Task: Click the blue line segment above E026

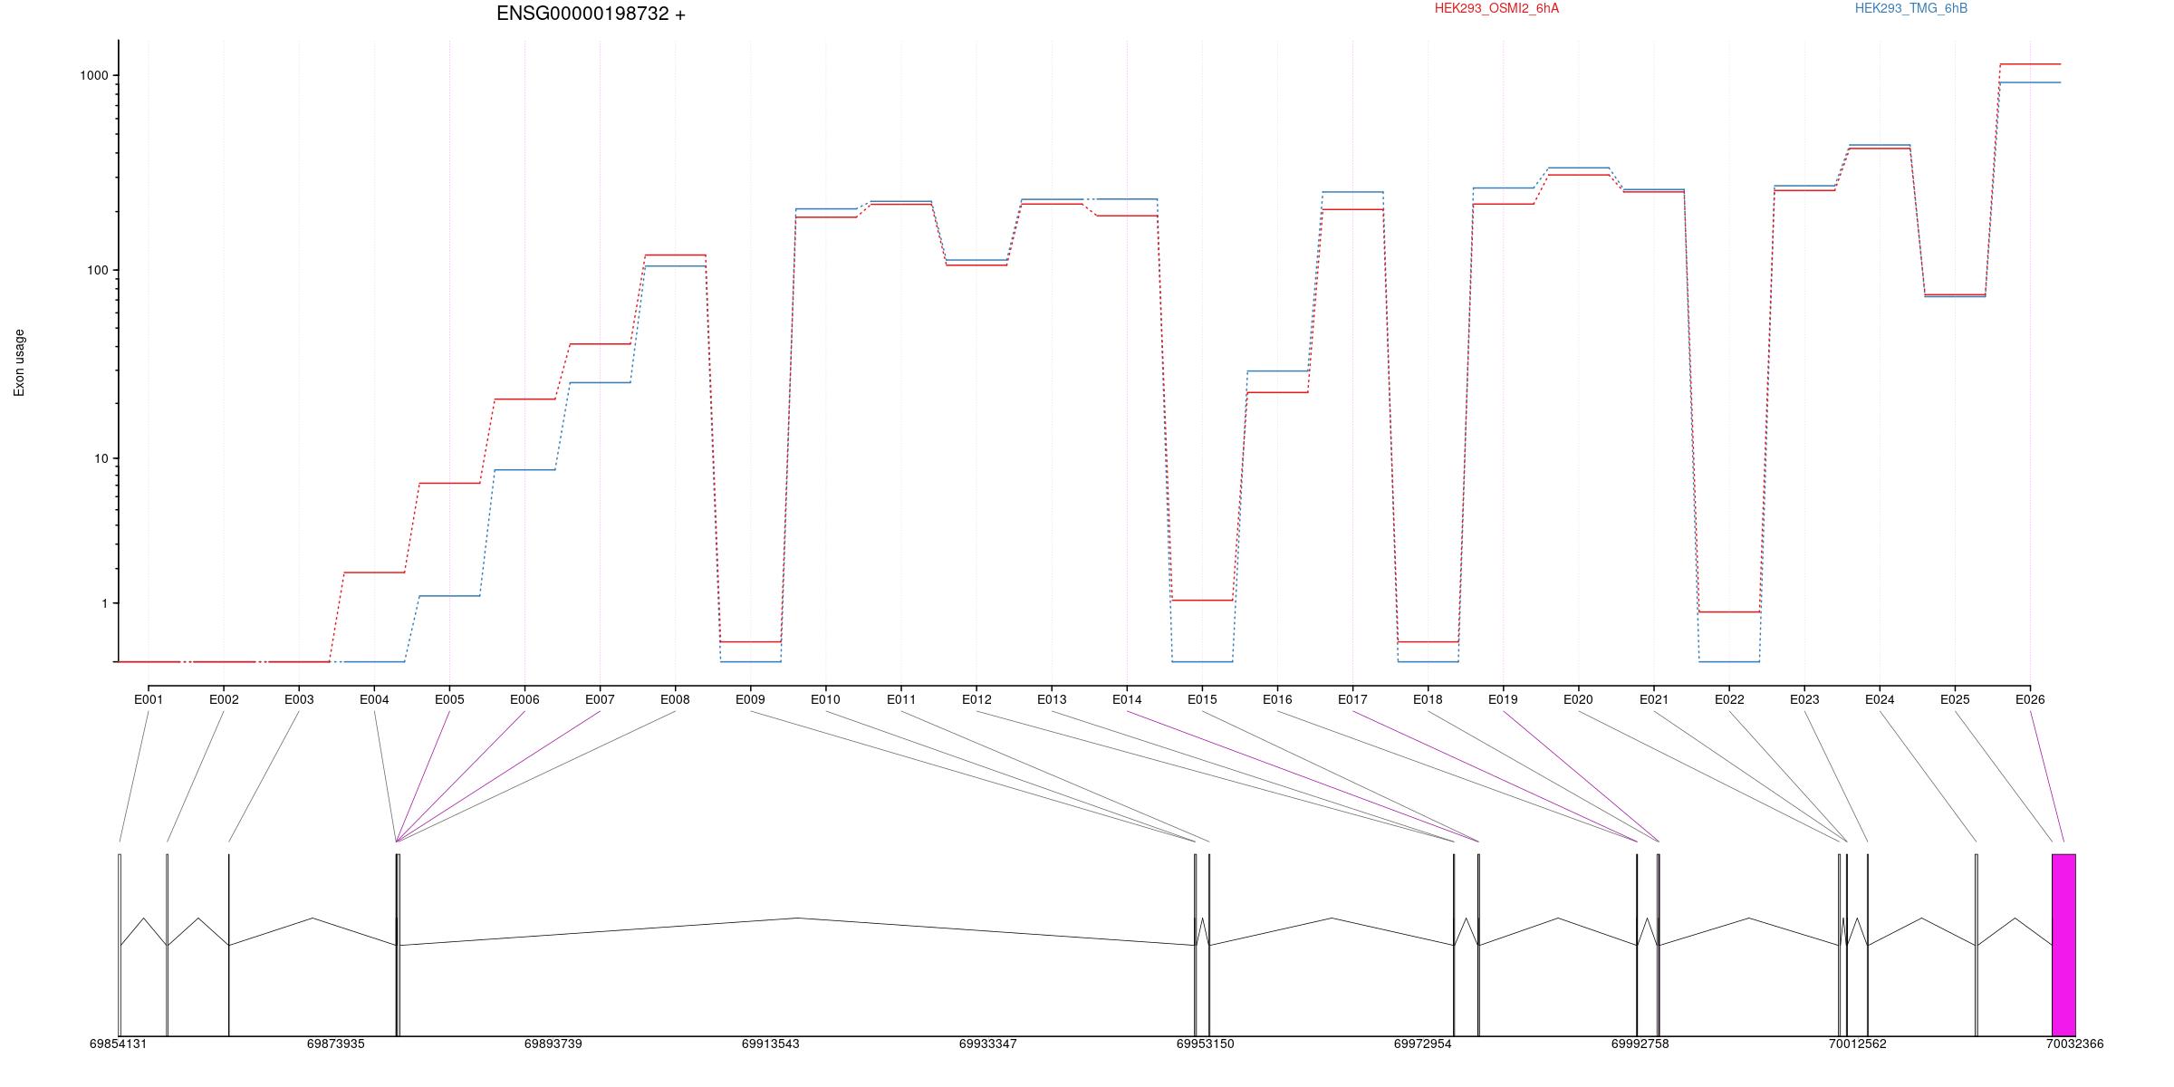Action: pyautogui.click(x=2030, y=82)
